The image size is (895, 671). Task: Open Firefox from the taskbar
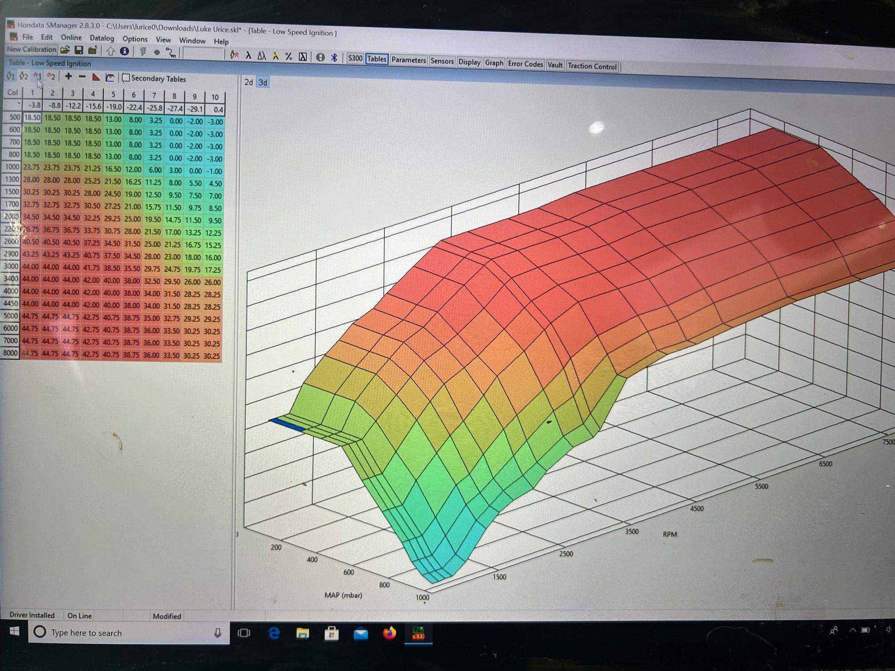tap(389, 633)
